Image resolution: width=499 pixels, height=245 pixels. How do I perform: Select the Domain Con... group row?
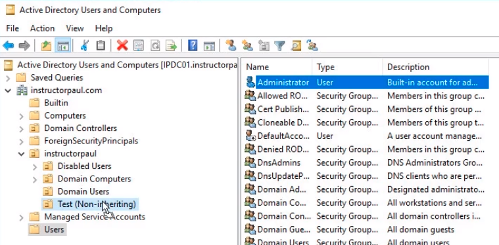click(366, 216)
